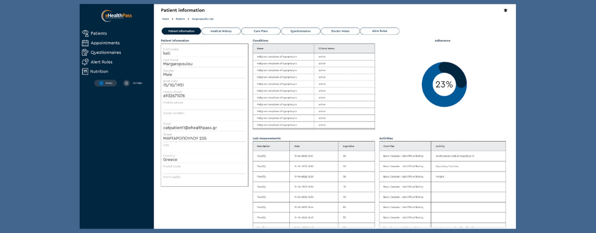
Task: Open the Alert Rules bell icon
Action: tap(85, 62)
